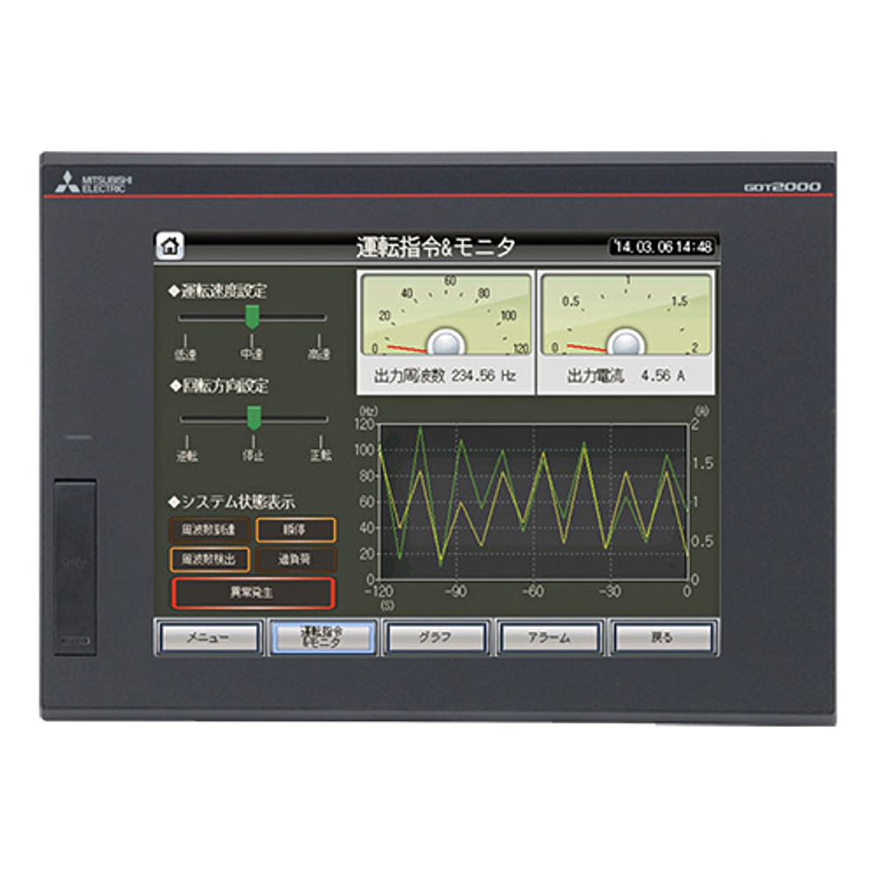This screenshot has height=877, width=877.
Task: Select the 逆転 direction label
Action: [187, 456]
